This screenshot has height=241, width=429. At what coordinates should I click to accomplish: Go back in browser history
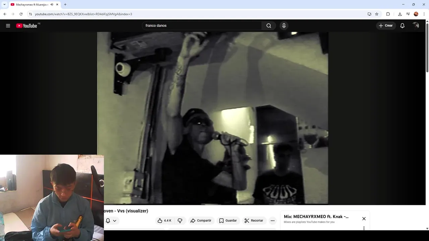click(x=5, y=14)
